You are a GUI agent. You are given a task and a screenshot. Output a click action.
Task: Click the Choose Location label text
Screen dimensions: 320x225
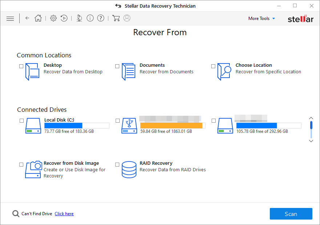254,65
